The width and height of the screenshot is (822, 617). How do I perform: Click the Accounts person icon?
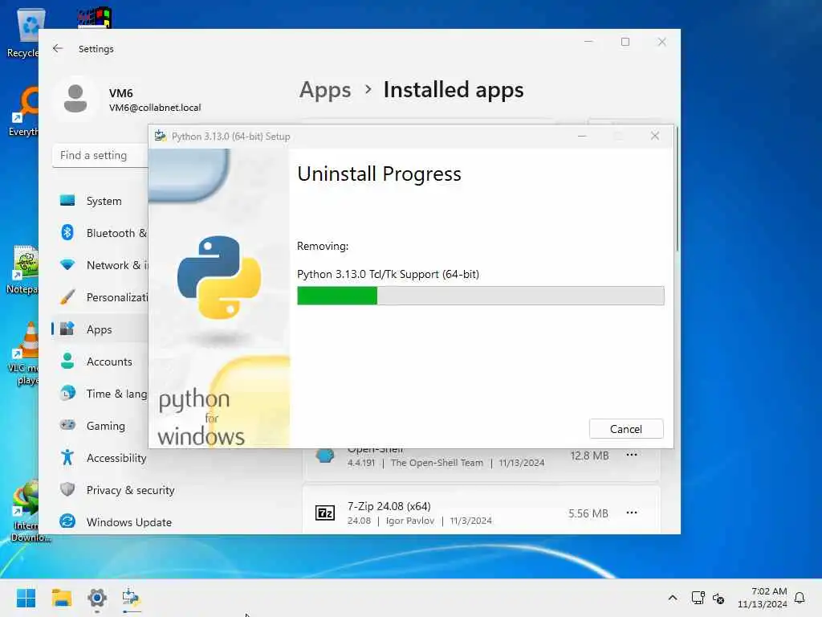coord(67,361)
